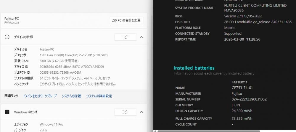Copy Windows specifications with コピー button

(126, 112)
